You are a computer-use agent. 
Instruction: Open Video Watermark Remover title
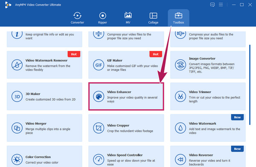pos(47,61)
